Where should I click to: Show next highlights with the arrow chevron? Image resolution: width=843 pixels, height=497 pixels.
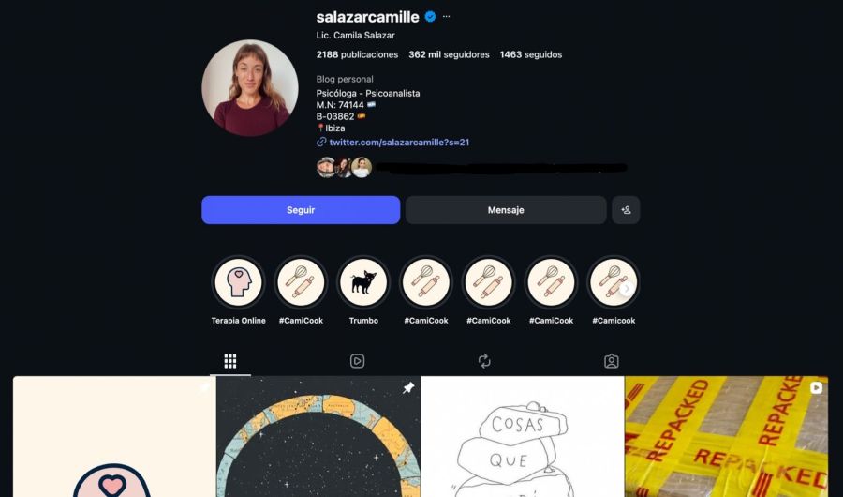[x=627, y=289]
